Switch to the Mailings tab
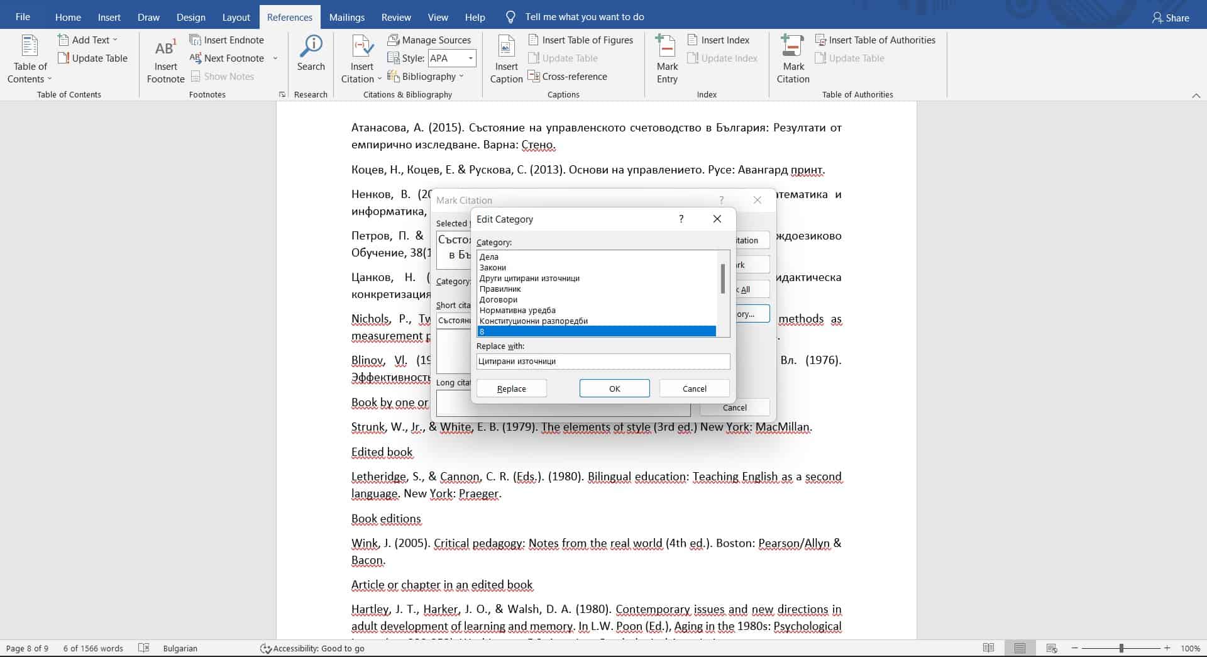This screenshot has height=657, width=1207. pos(346,17)
